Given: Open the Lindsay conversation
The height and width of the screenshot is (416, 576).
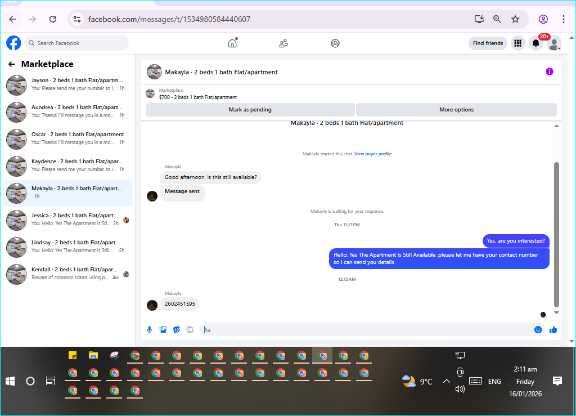Looking at the screenshot, I should [67, 247].
